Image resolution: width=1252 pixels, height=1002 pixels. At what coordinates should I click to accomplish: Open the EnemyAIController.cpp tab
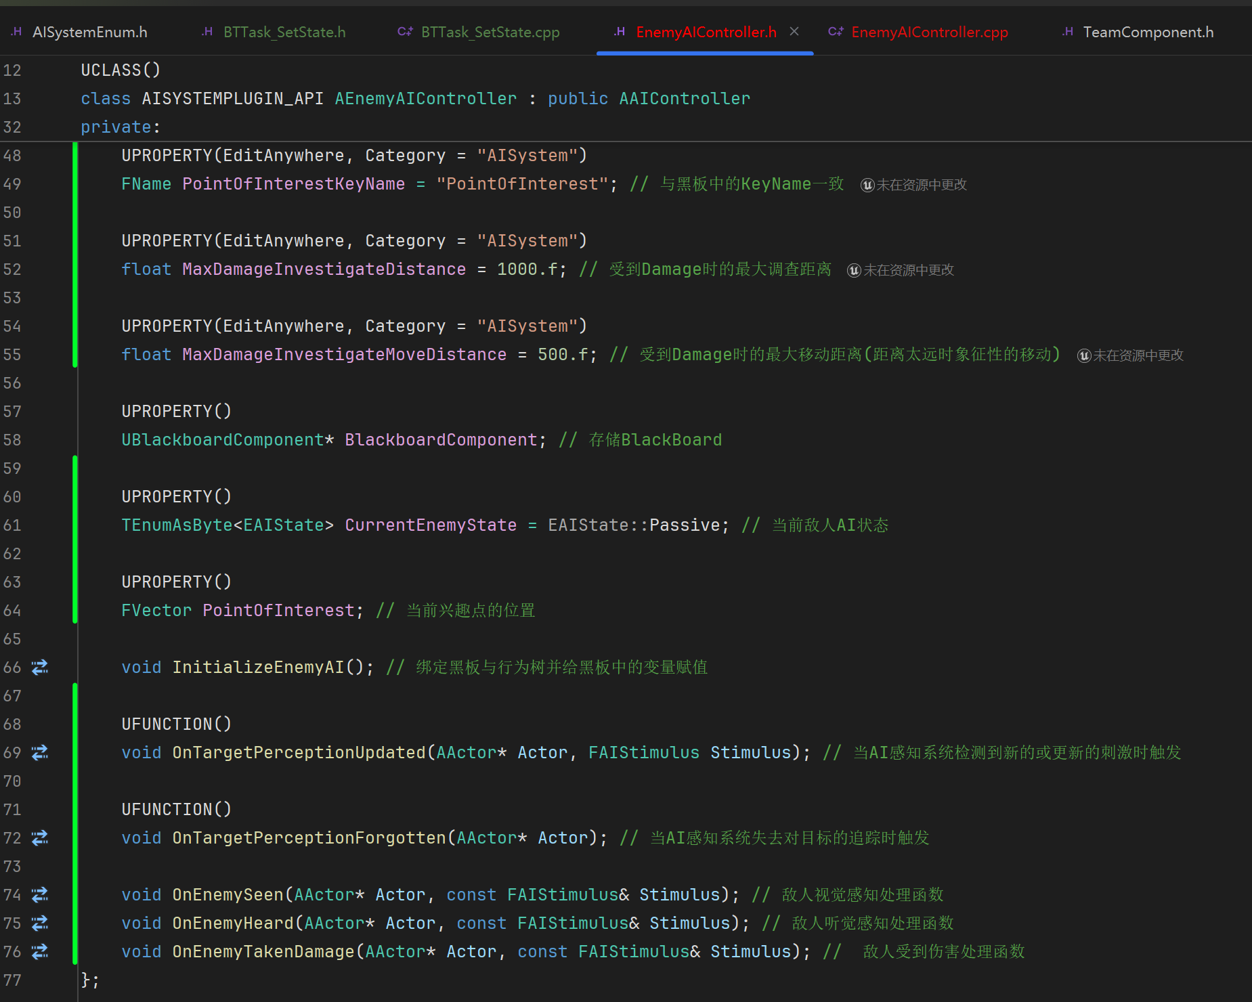click(918, 32)
